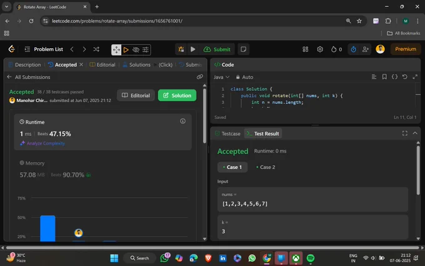Click the k input value field
The width and height of the screenshot is (425, 266).
tap(312, 227)
